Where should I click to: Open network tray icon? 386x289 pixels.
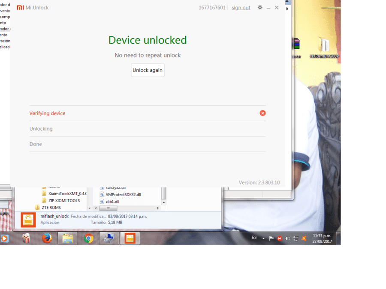296,238
